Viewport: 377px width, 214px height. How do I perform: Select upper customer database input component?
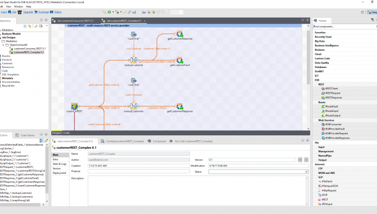click(x=134, y=34)
